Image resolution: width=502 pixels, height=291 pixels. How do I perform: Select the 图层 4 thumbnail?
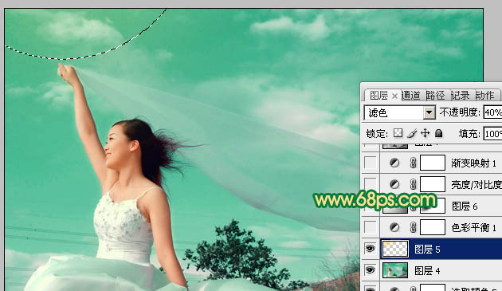(x=395, y=270)
